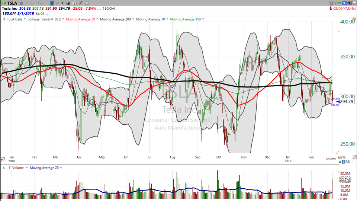Click the volume scale arrow at 0.00

coord(339,199)
